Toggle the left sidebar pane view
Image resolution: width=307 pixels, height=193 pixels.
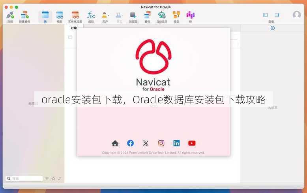(x=265, y=15)
